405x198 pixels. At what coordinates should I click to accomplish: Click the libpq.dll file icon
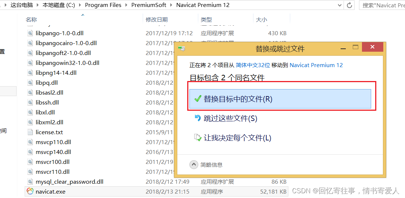(x=30, y=82)
